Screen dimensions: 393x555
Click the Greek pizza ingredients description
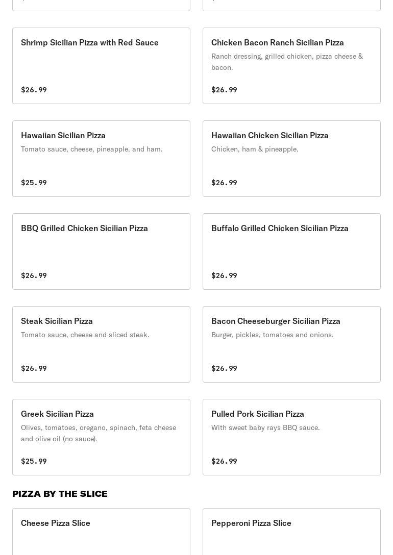pos(99,433)
